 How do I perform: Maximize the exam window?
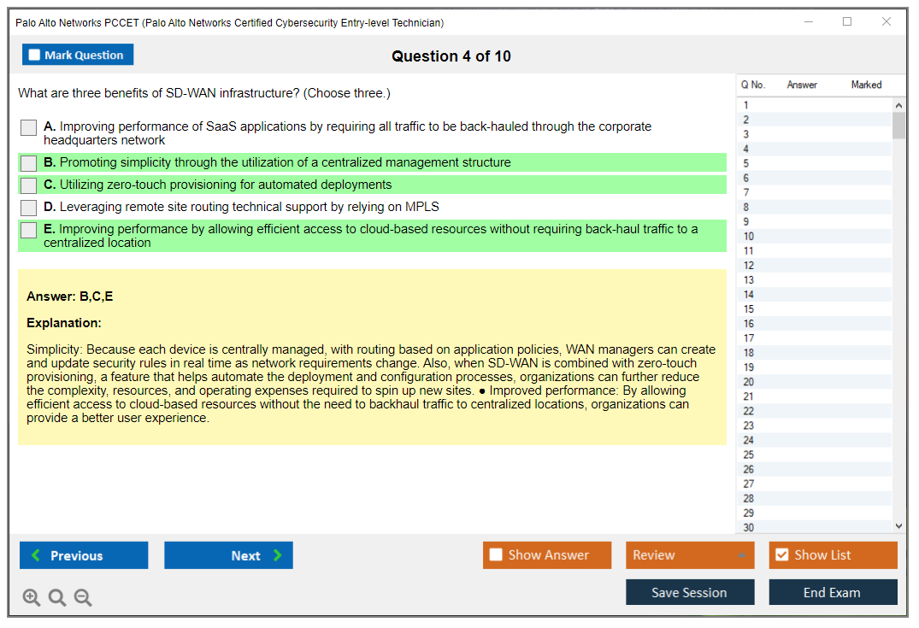(x=847, y=22)
